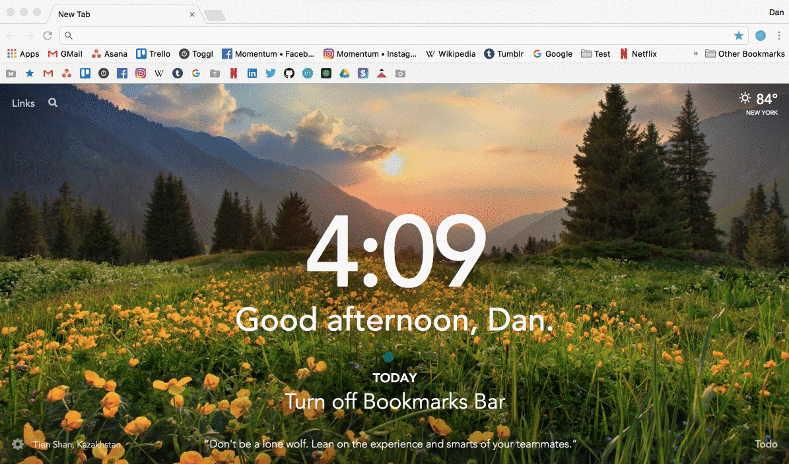The image size is (789, 464).
Task: Open the icon-only Asana bookmark
Action: (67, 73)
